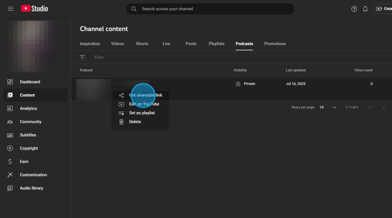The width and height of the screenshot is (392, 218).
Task: Open Copyright in the sidebar
Action: coord(35,148)
